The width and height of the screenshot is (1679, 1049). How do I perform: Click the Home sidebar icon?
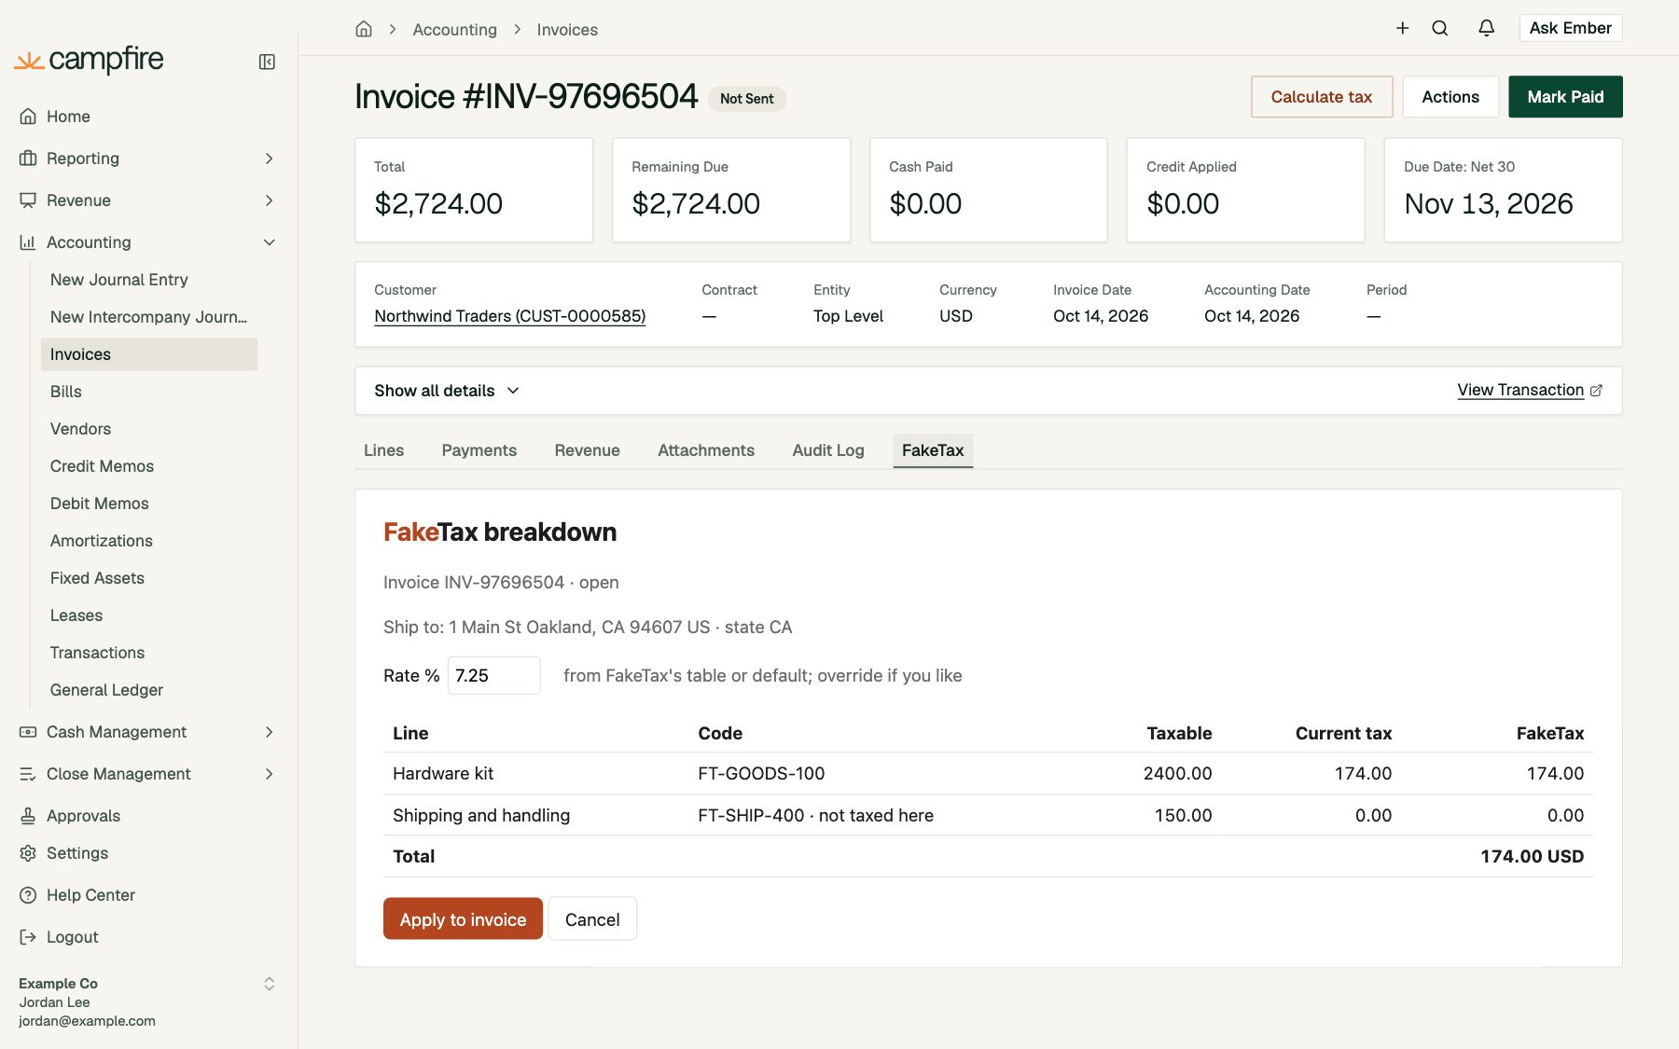(28, 117)
